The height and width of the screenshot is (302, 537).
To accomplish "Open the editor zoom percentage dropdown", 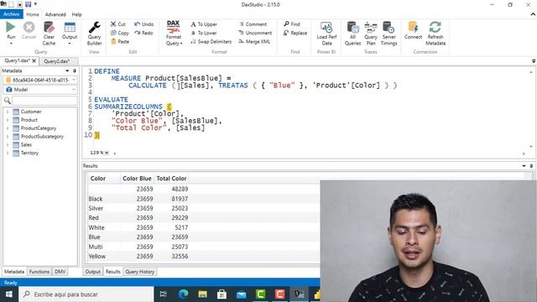I will pos(107,153).
